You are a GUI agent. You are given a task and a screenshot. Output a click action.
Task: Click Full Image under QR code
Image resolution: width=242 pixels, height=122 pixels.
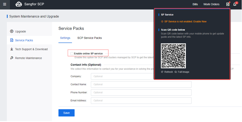click(183, 72)
